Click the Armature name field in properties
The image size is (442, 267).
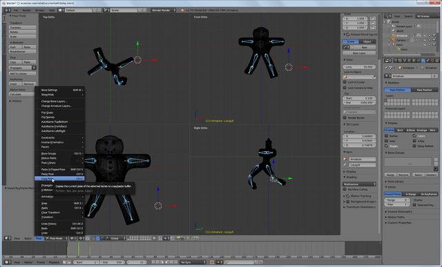coord(412,76)
